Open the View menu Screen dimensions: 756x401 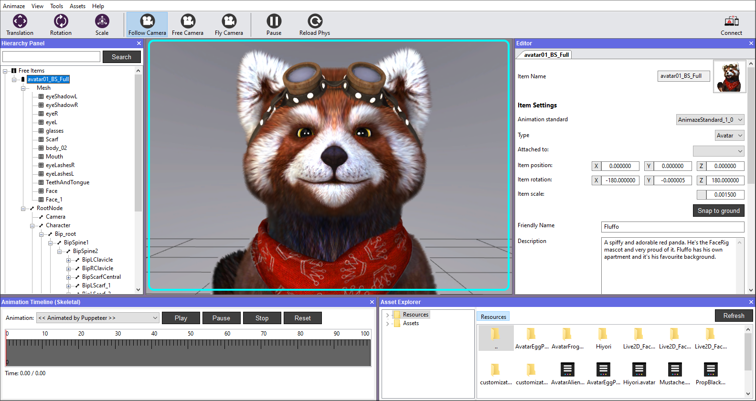[37, 6]
